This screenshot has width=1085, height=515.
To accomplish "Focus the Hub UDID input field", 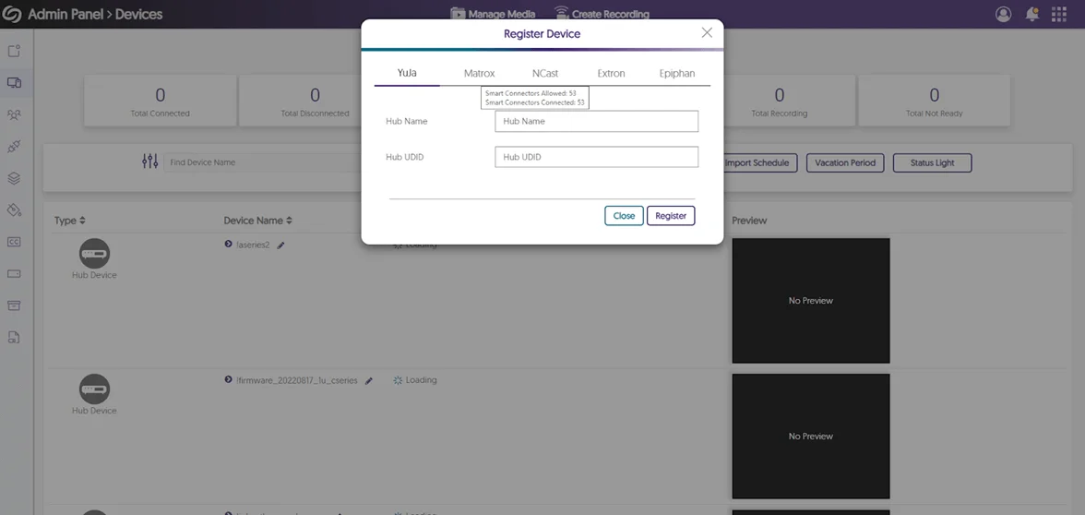I will [596, 157].
